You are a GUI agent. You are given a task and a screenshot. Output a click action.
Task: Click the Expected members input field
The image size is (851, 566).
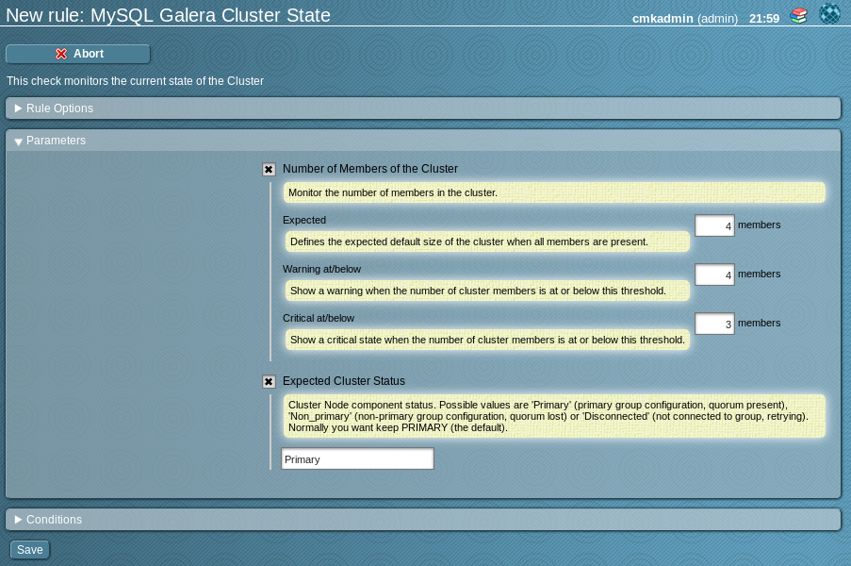pyautogui.click(x=714, y=225)
